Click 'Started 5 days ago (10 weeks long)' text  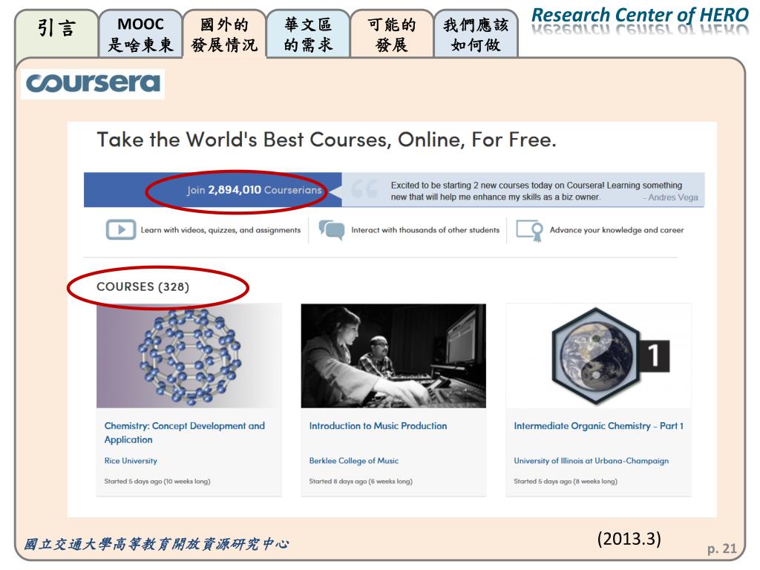[x=157, y=481]
